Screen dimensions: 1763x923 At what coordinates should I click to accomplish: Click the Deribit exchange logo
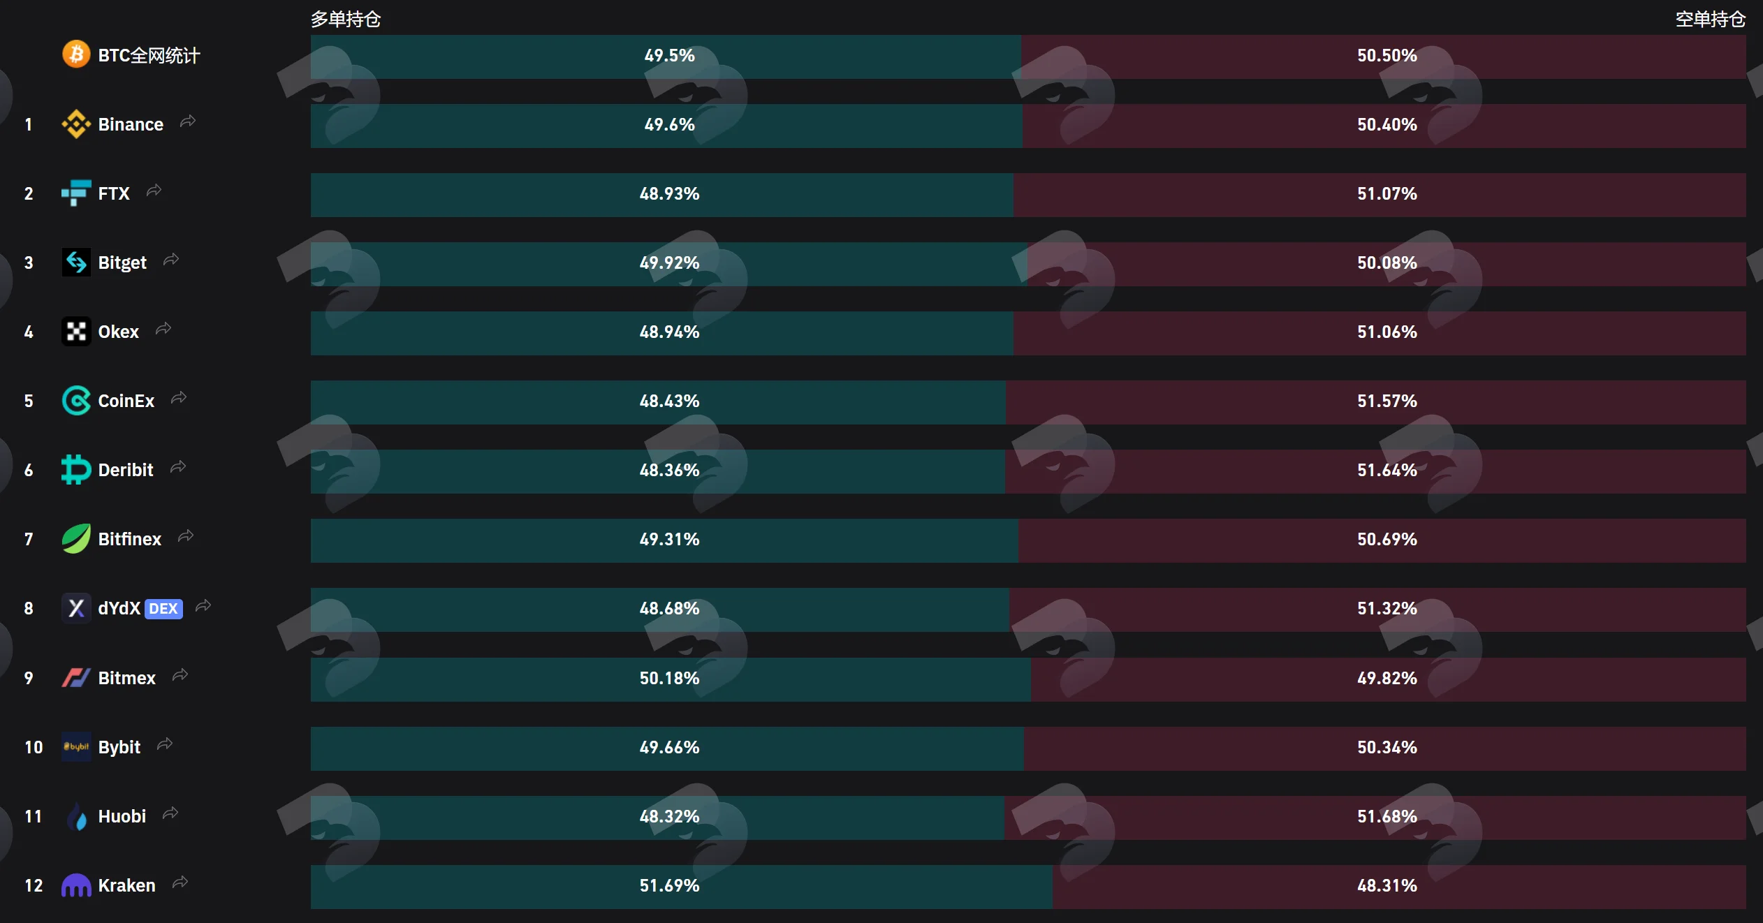coord(76,469)
